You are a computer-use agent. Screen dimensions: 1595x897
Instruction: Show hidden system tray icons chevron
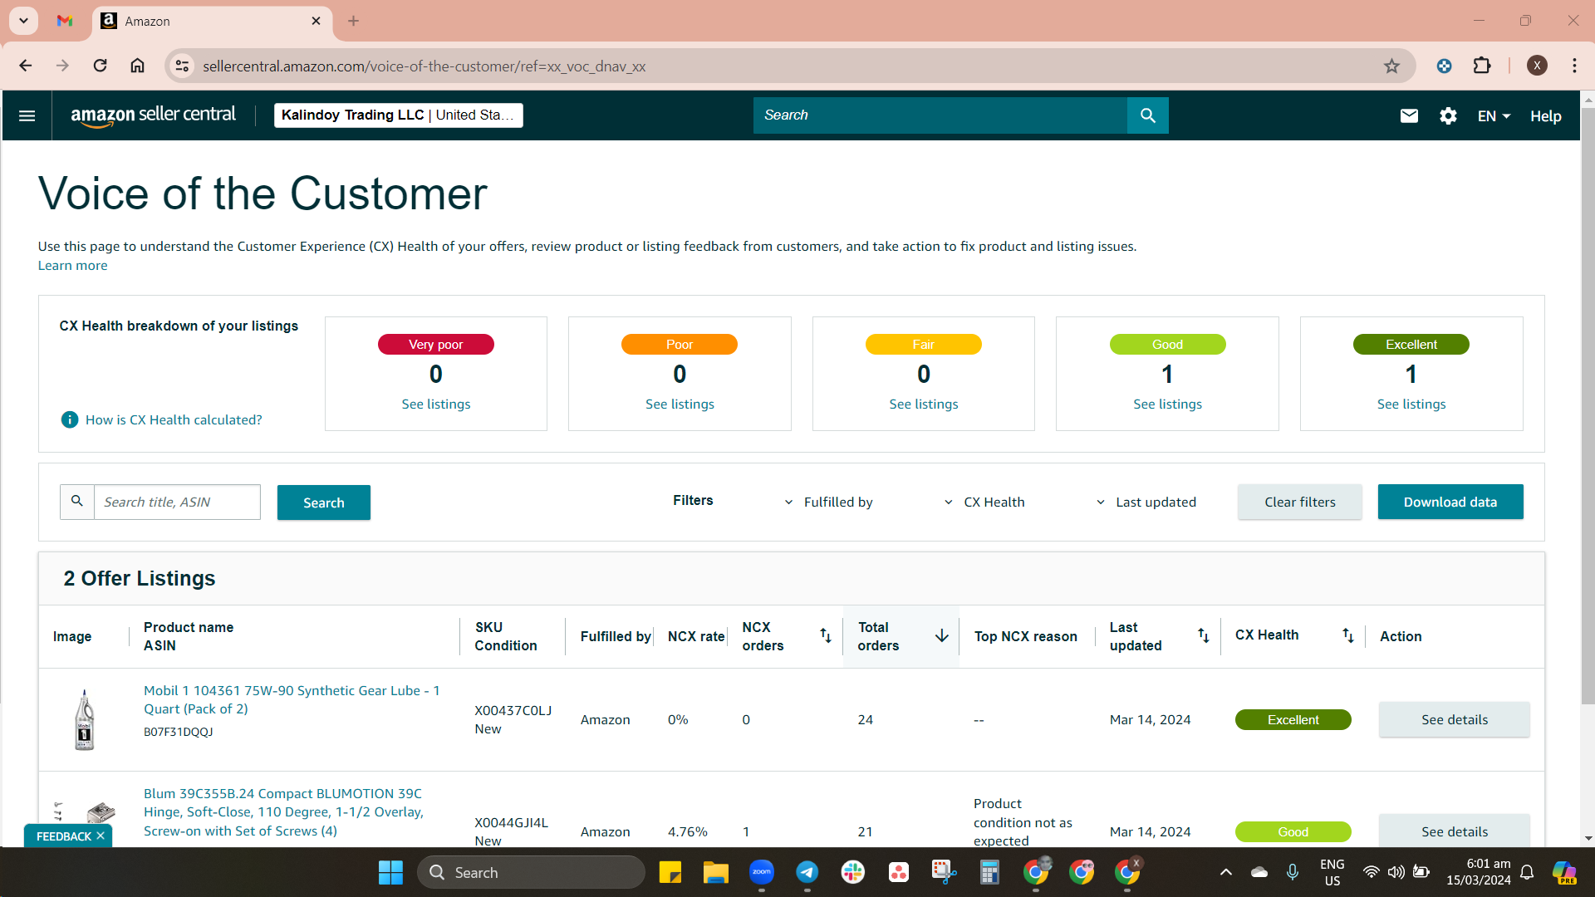1225,872
